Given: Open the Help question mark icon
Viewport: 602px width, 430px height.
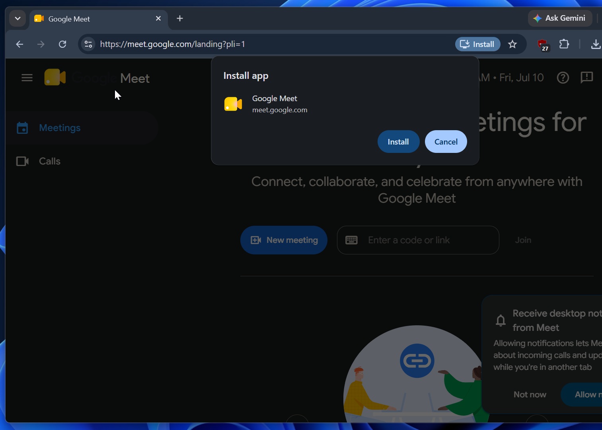Looking at the screenshot, I should pos(563,78).
